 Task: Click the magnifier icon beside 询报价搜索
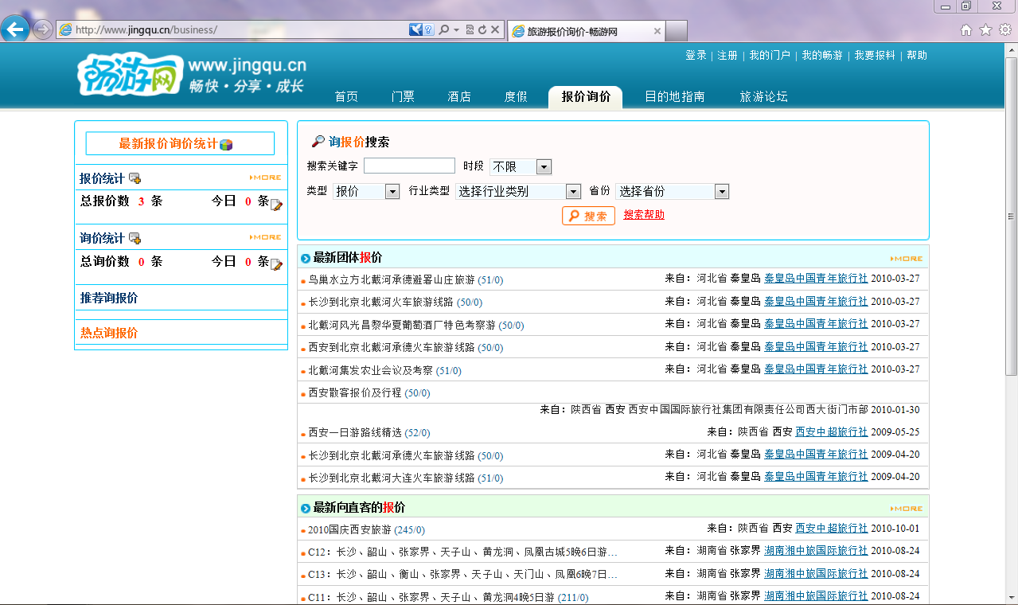tap(318, 142)
